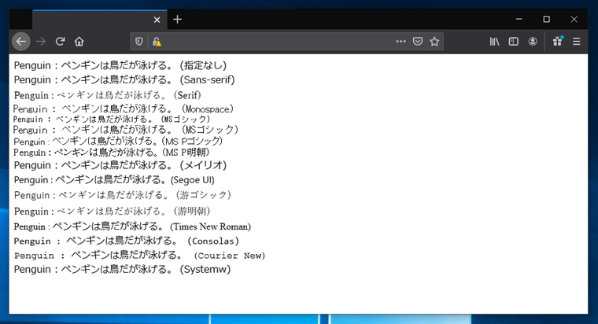Save the page to Pocket
Viewport: 598px width, 324px height.
point(418,42)
